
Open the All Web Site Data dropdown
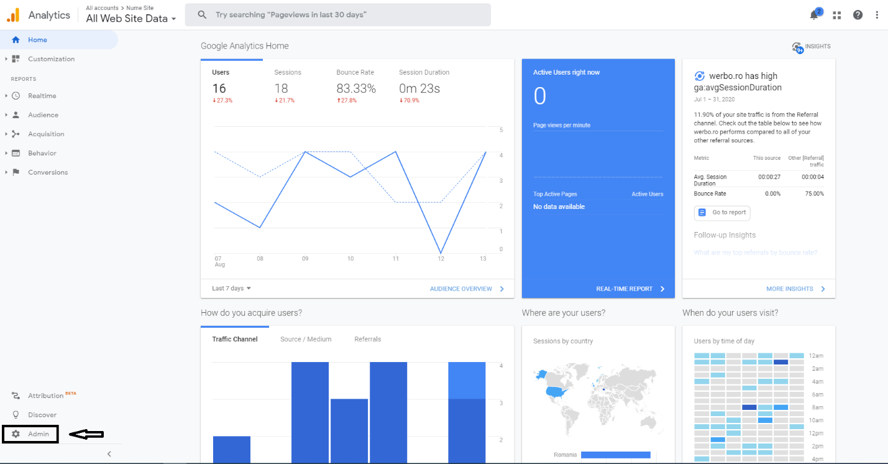[x=131, y=19]
